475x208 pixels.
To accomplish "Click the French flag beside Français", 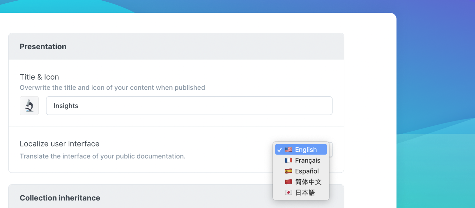I will coord(288,160).
